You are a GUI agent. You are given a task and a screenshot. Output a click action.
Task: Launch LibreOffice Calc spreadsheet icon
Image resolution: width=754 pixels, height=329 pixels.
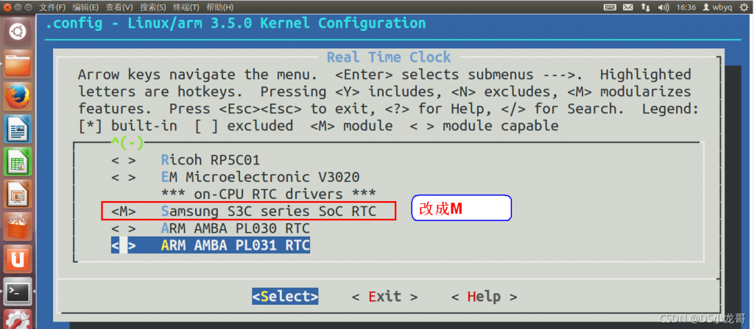point(18,162)
